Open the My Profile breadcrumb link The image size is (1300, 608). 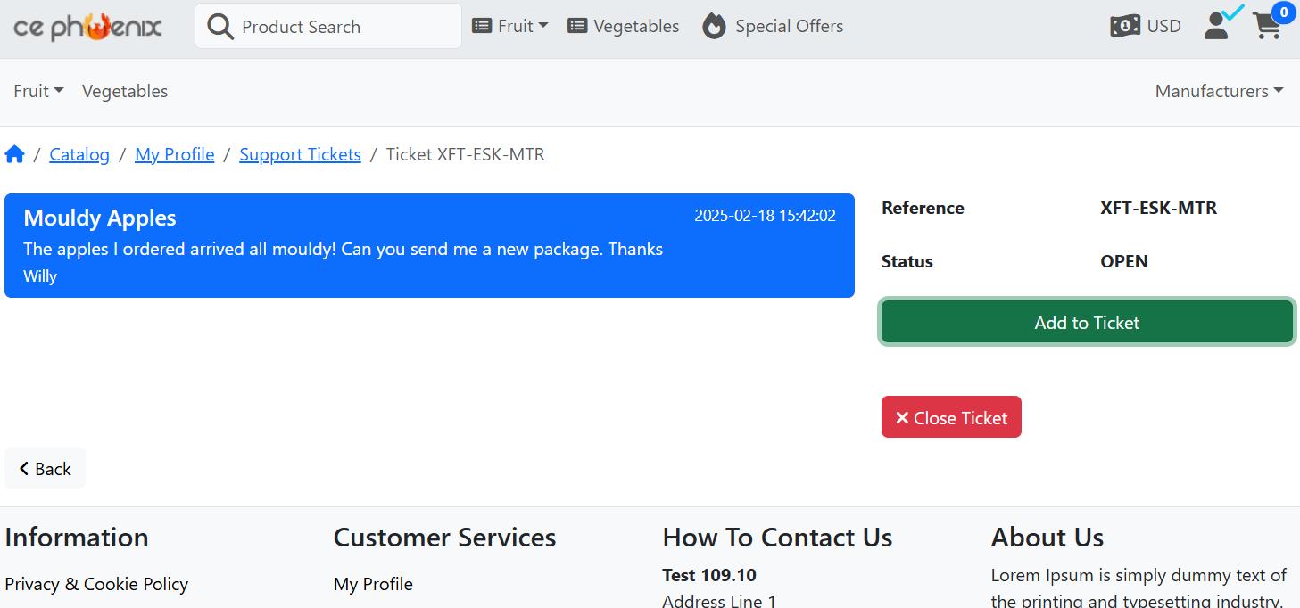click(x=174, y=154)
